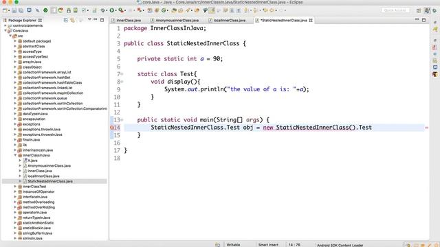Viewport: 440px width, 247px height.
Task: Click the Run External Tools icon
Action: [121, 10]
